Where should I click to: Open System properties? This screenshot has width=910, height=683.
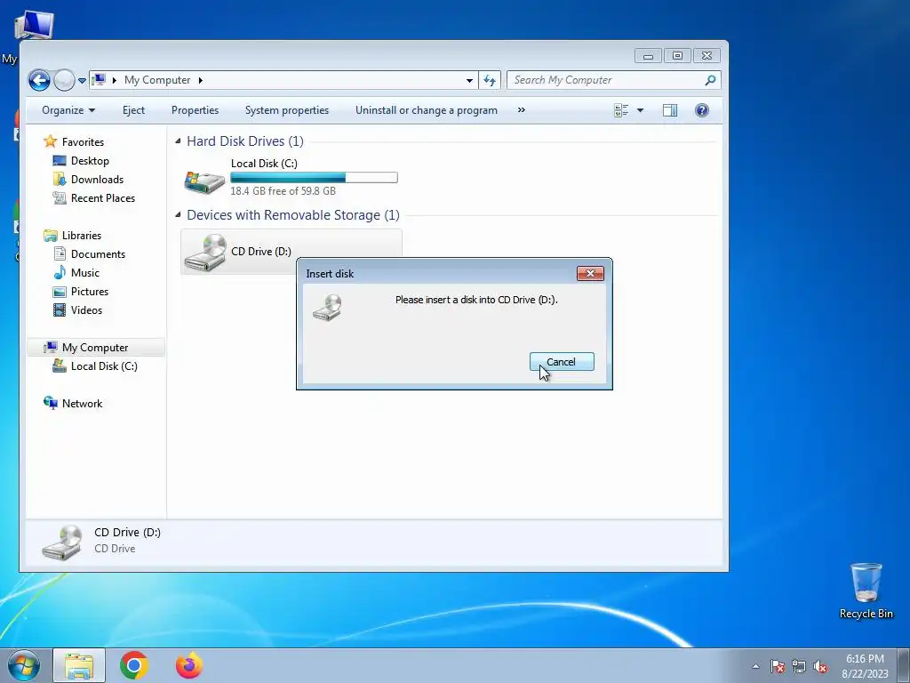287,109
